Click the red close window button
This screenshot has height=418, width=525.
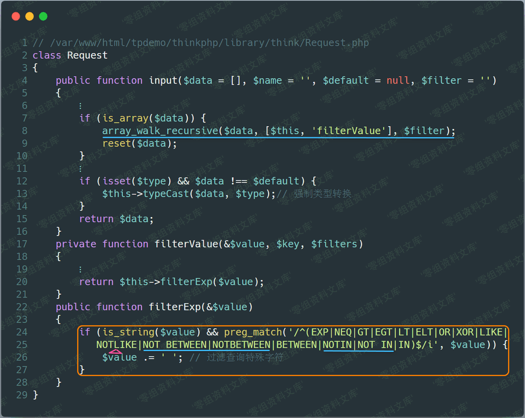pos(16,16)
